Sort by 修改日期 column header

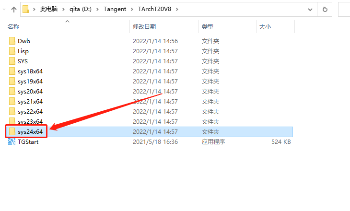[x=144, y=27]
